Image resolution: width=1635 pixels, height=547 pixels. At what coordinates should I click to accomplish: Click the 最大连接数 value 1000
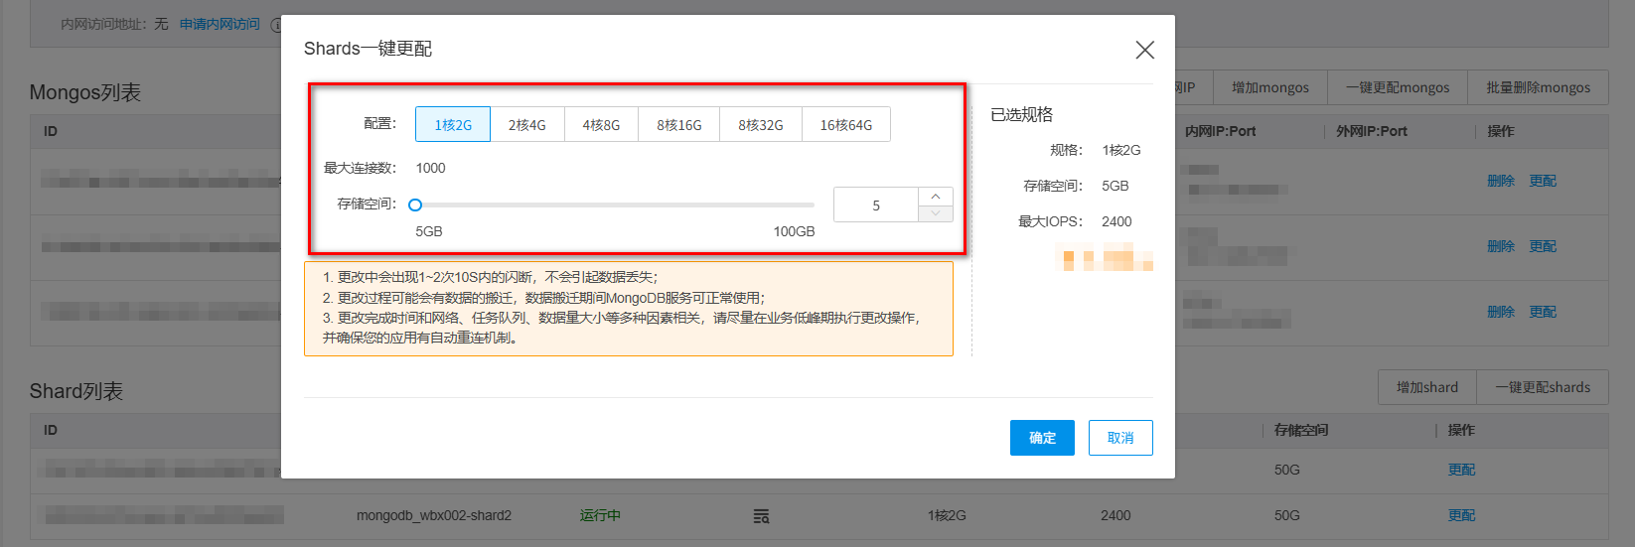[430, 168]
